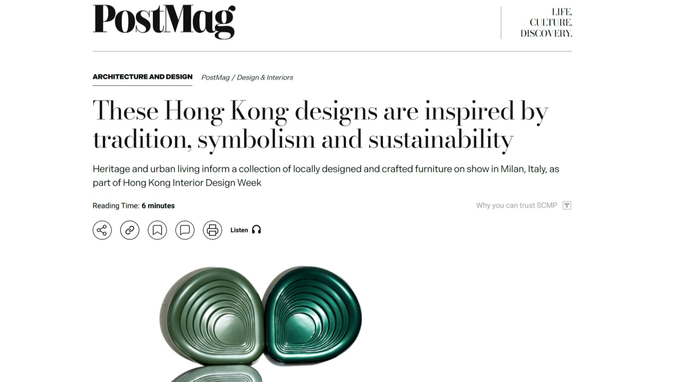
Task: Click the "6 minutes" reading duration
Action: (x=158, y=206)
